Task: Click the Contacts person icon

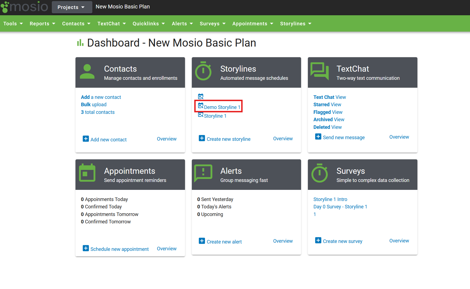Action: tap(87, 71)
